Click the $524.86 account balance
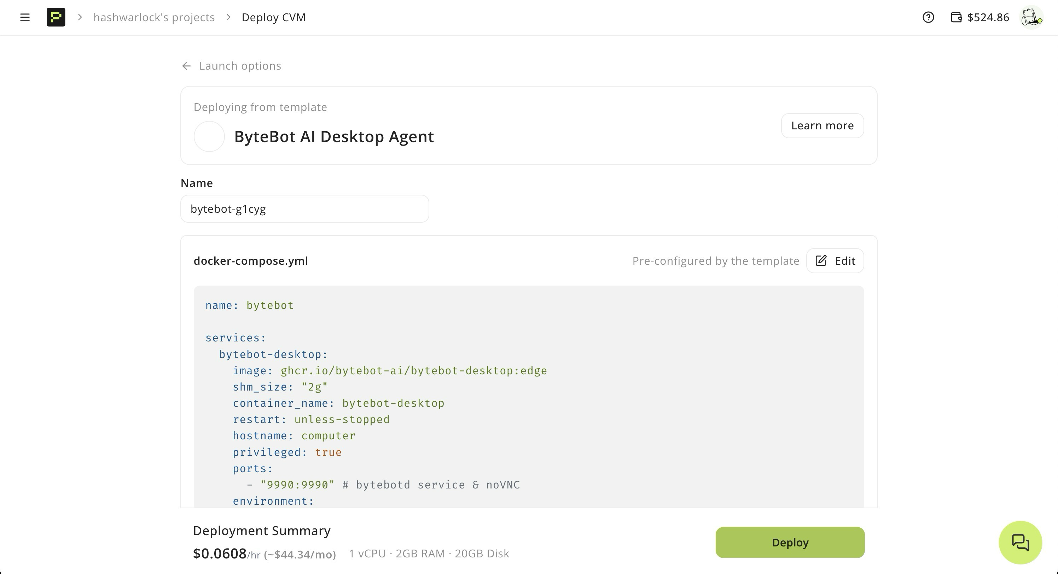This screenshot has height=574, width=1058. tap(988, 17)
